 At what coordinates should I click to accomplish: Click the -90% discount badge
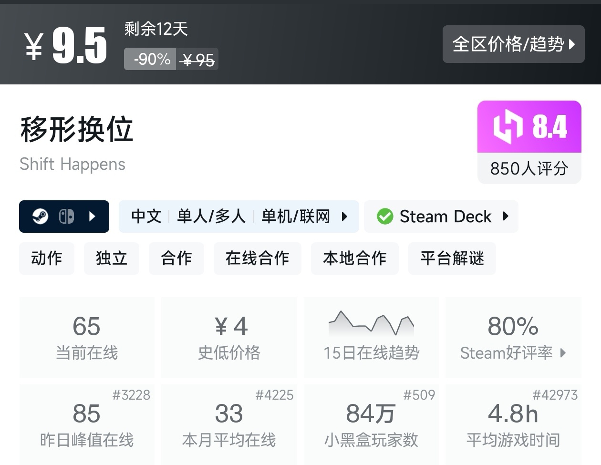tap(151, 59)
